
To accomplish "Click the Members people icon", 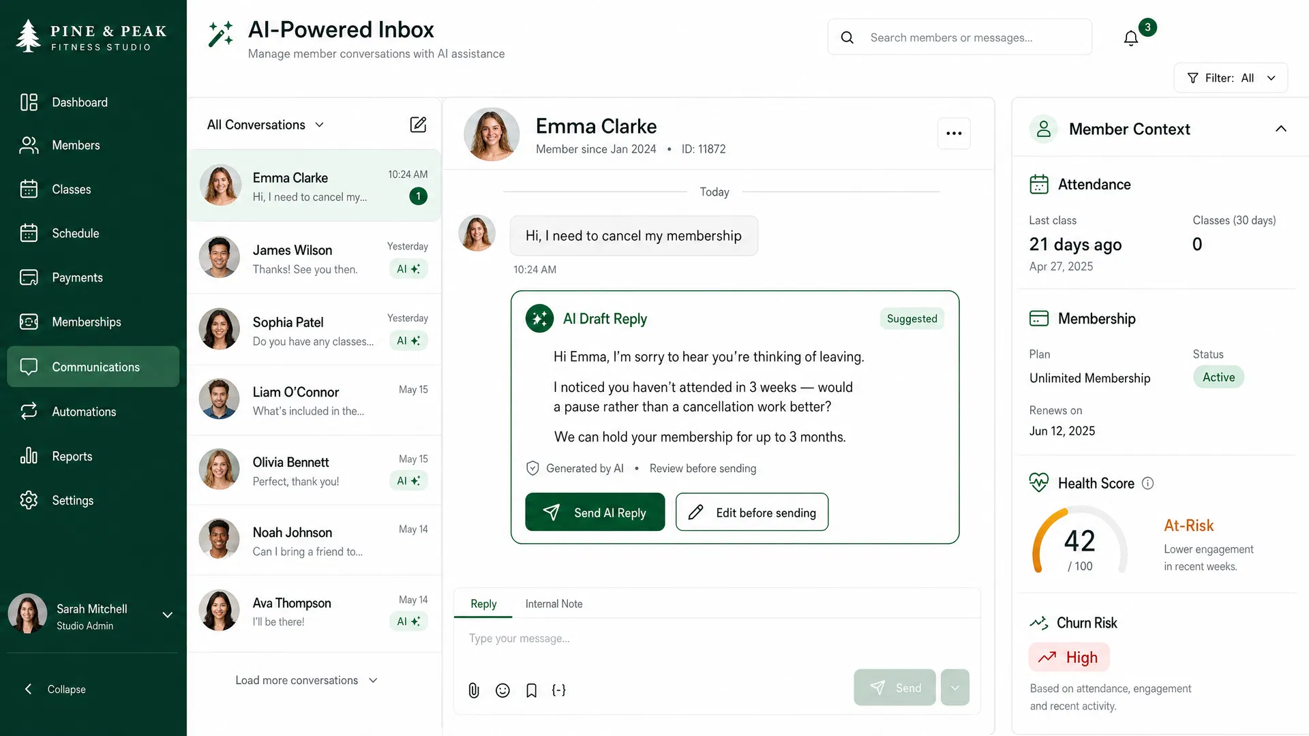I will [x=29, y=145].
